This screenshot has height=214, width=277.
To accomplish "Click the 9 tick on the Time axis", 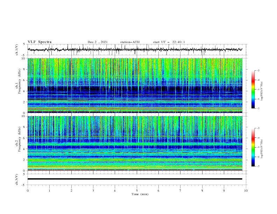I will [x=224, y=191].
